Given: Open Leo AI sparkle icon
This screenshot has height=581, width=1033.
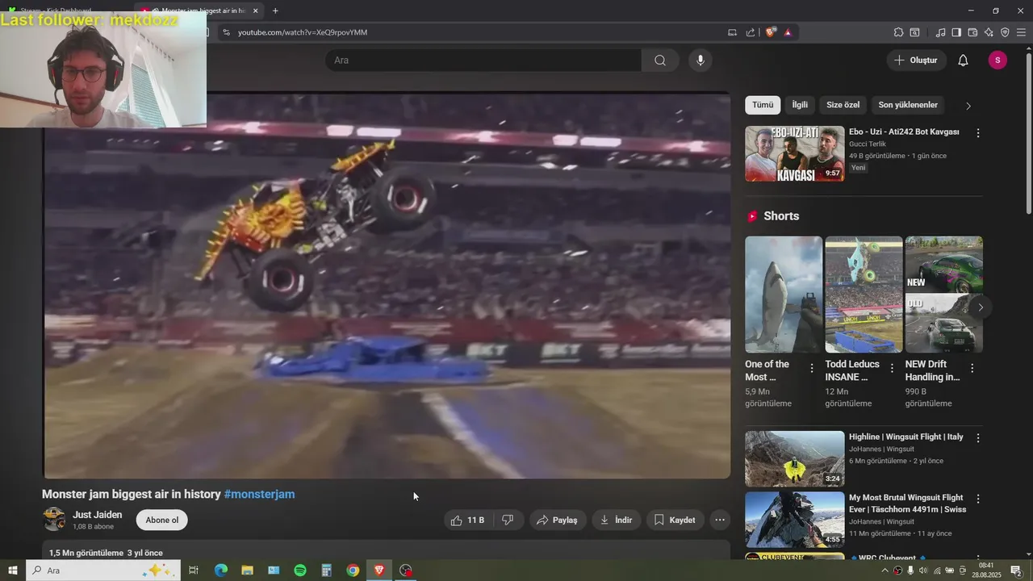Looking at the screenshot, I should (x=989, y=32).
